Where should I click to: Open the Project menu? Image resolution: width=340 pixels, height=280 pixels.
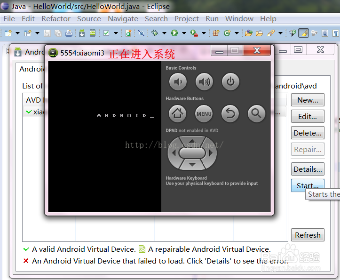click(187, 19)
